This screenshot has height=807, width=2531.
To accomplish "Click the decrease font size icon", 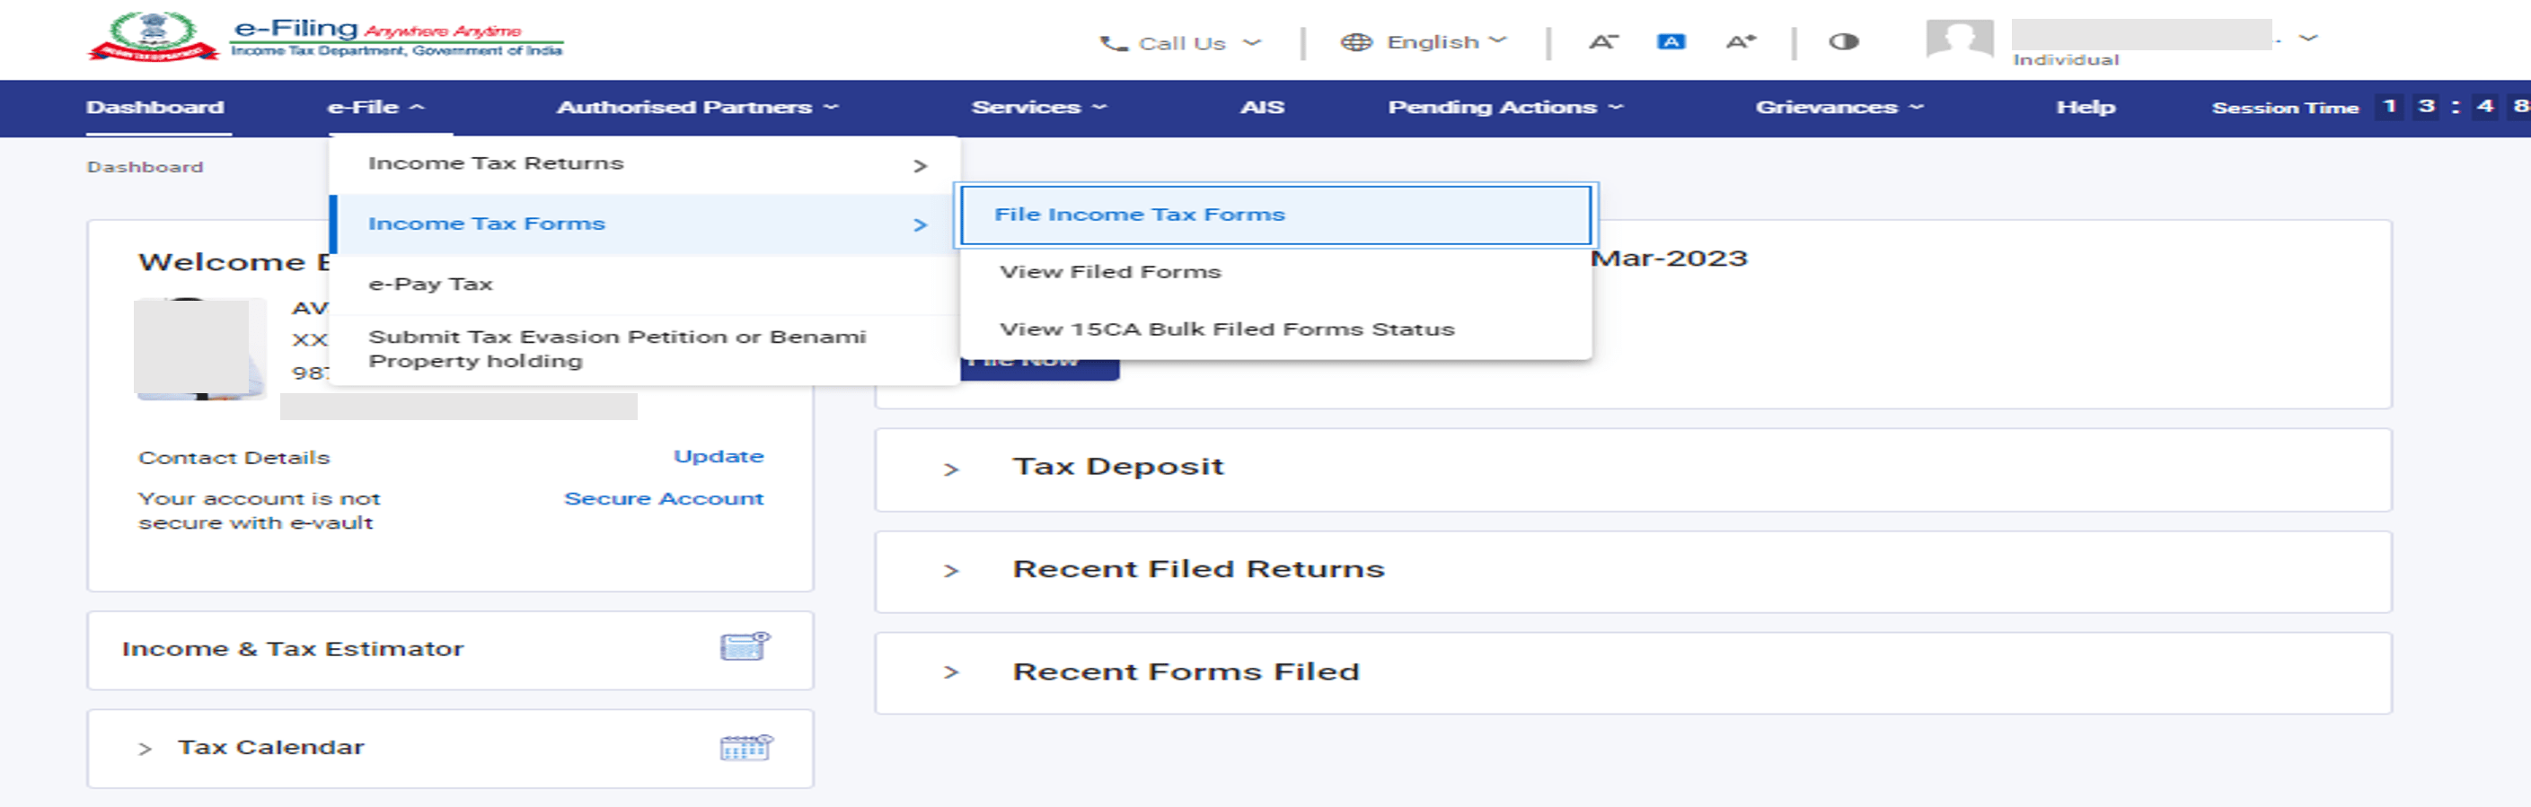I will (1602, 42).
